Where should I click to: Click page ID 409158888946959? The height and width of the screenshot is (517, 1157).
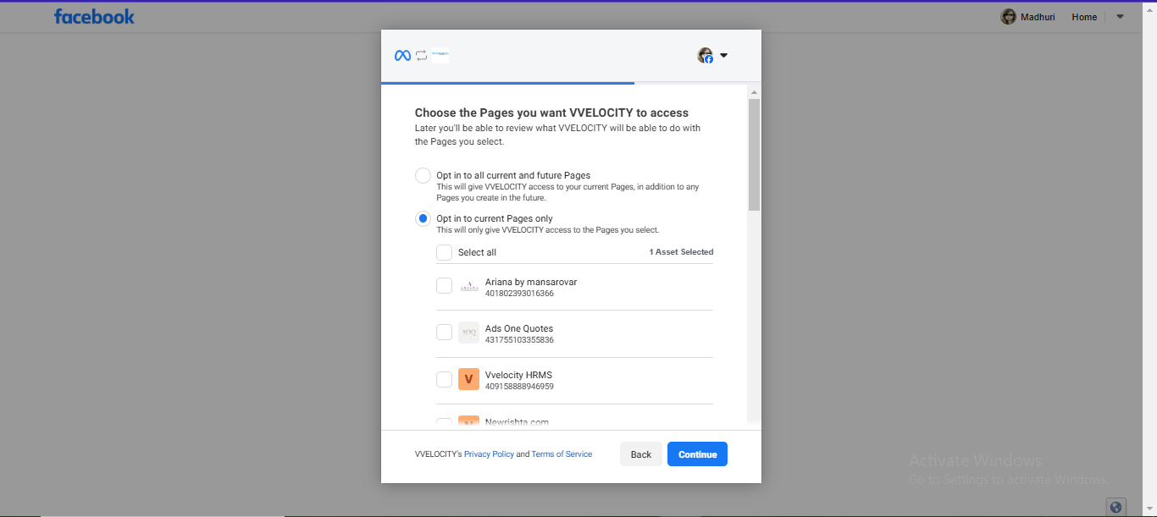click(519, 387)
